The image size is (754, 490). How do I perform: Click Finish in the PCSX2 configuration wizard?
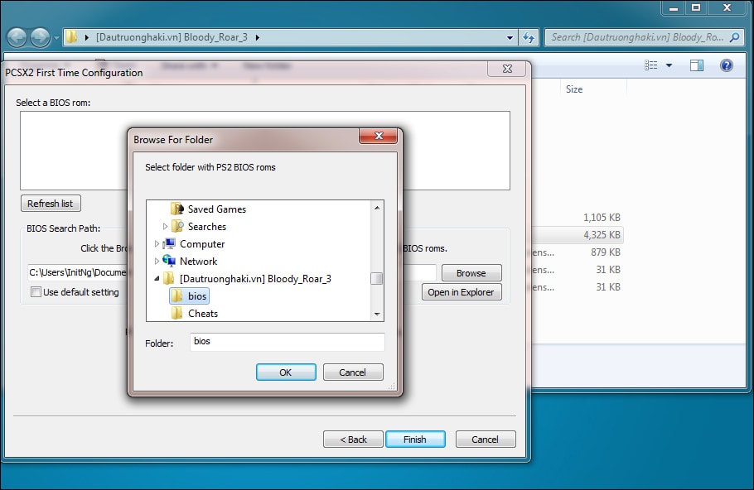(x=415, y=439)
